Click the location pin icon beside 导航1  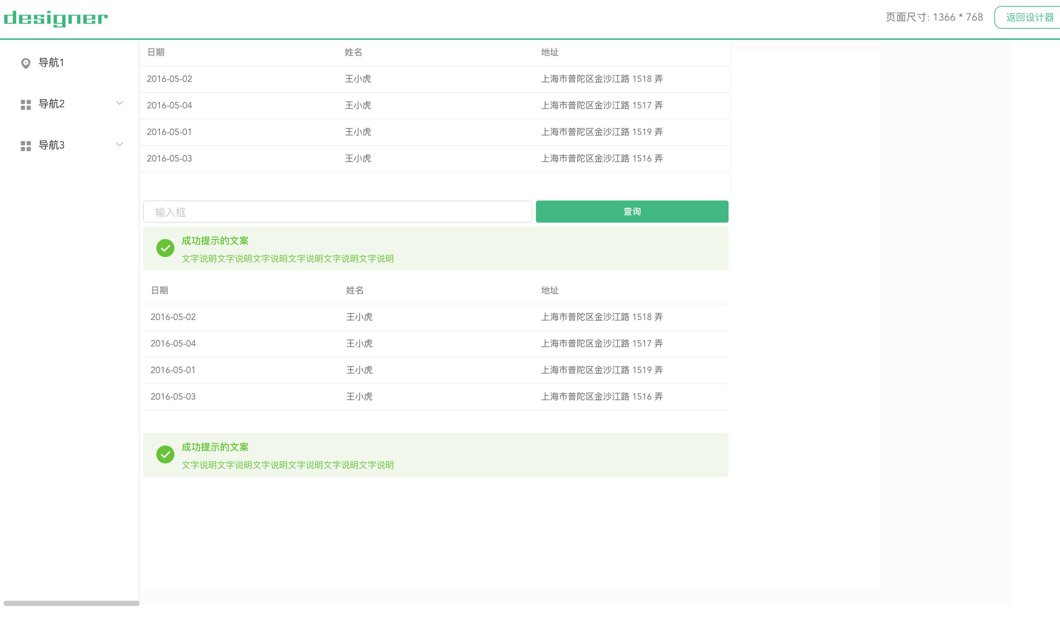pyautogui.click(x=26, y=63)
